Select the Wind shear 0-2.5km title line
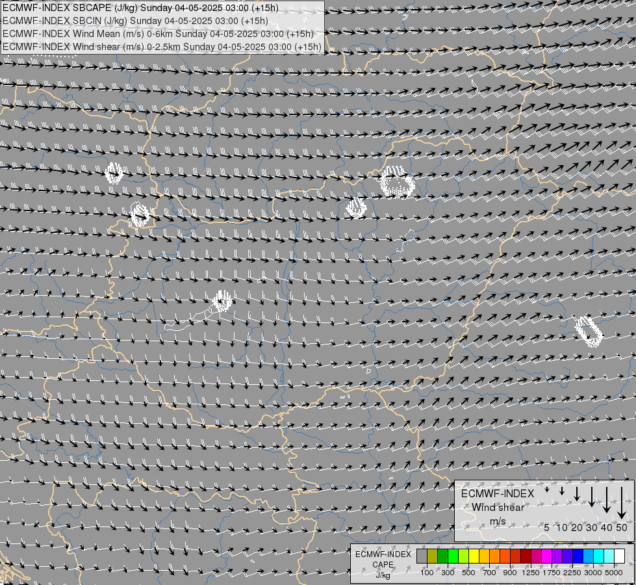This screenshot has height=585, width=636. 162,47
